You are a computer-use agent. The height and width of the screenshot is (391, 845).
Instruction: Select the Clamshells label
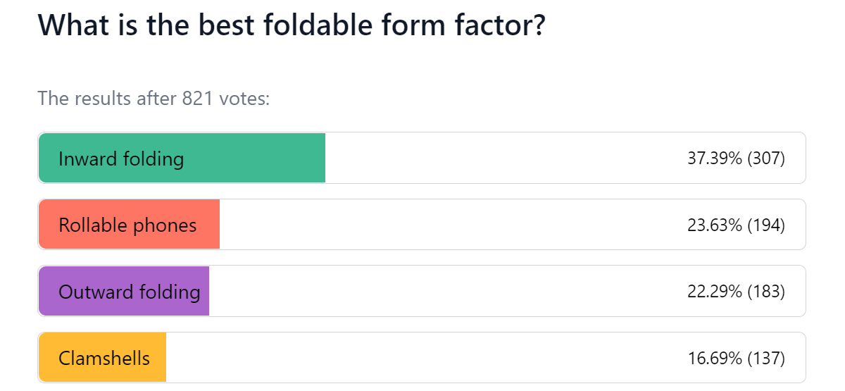pos(104,358)
